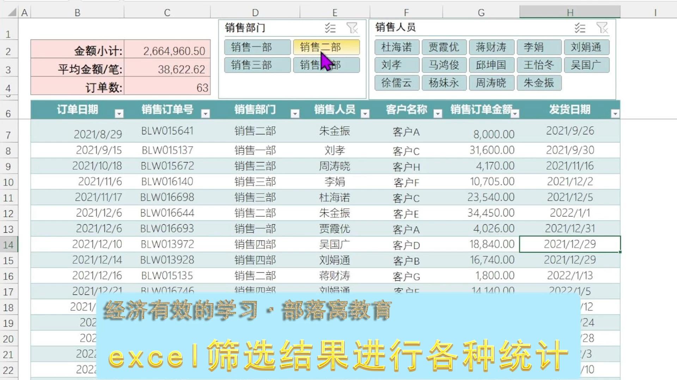Screen dimensions: 677x380
Task: Select row 14 by clicking its row number
Action: [9, 244]
